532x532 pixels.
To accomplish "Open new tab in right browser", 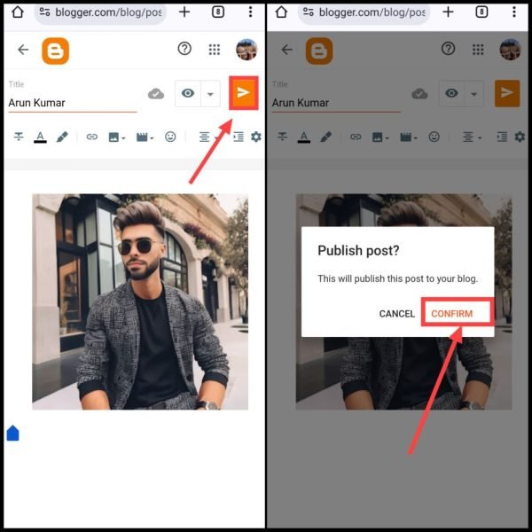I will point(448,12).
